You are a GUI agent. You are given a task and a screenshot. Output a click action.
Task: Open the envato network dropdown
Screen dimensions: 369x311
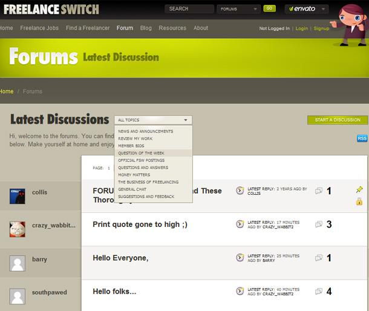coord(307,9)
